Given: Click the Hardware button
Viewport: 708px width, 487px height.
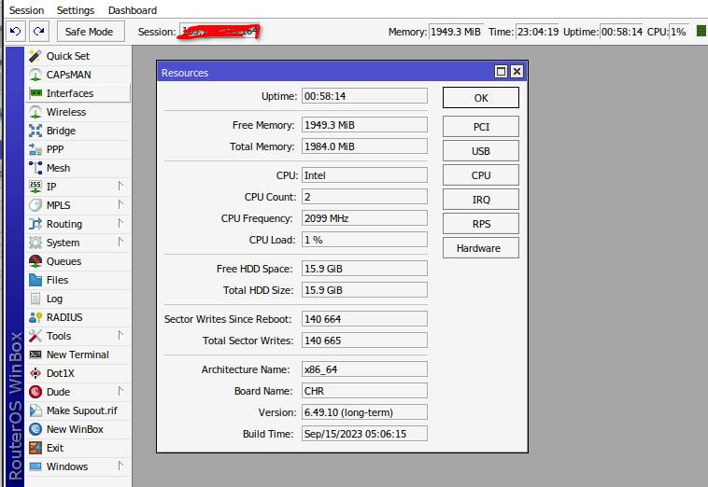Looking at the screenshot, I should coord(481,248).
